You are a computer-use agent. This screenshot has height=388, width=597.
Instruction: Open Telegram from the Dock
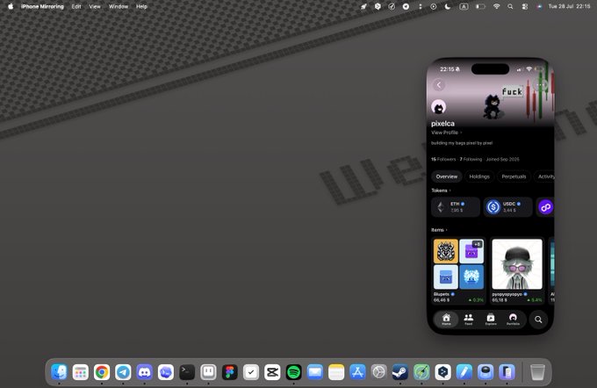point(124,372)
